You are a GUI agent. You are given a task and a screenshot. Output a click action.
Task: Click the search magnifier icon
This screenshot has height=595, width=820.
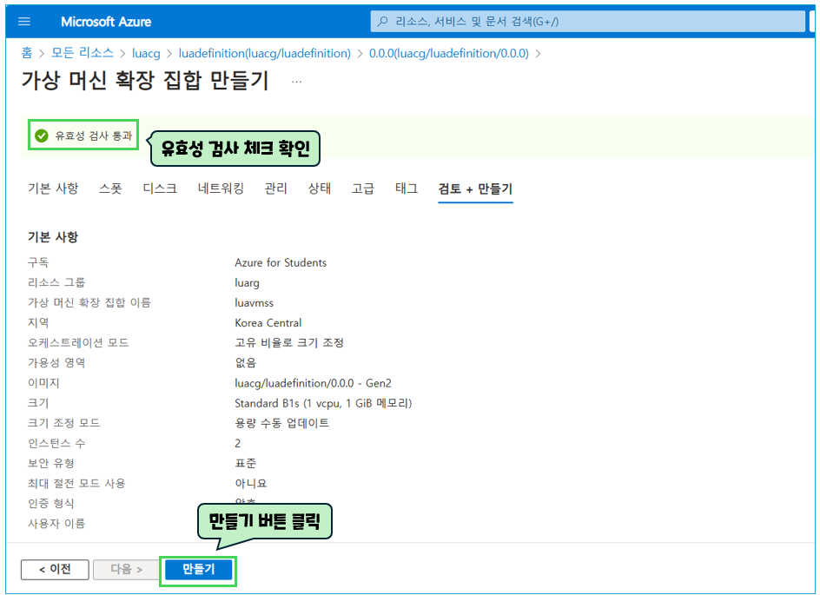pos(383,22)
